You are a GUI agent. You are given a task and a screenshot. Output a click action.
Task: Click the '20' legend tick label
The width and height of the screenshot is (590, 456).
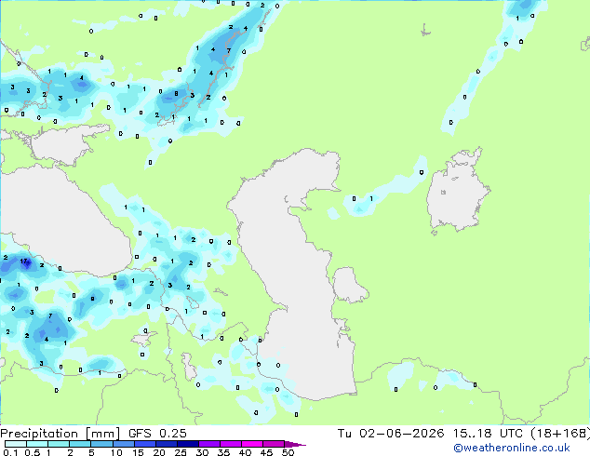click(159, 452)
